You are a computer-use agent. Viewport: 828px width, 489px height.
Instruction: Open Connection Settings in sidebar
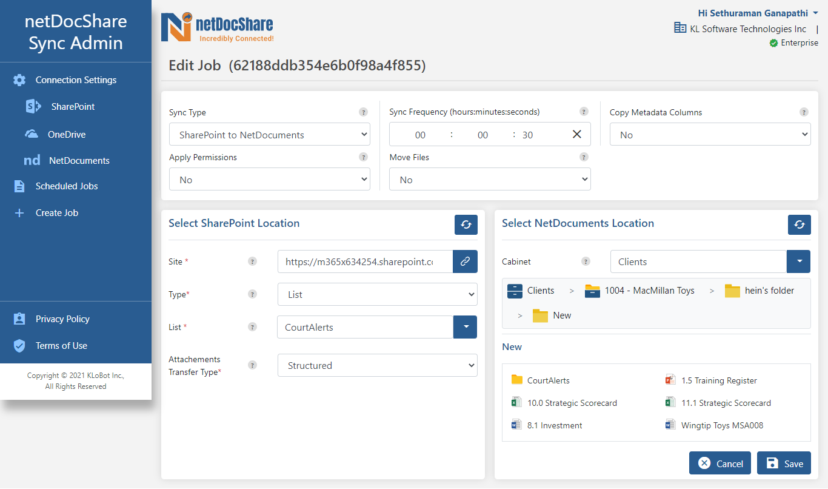[76, 80]
